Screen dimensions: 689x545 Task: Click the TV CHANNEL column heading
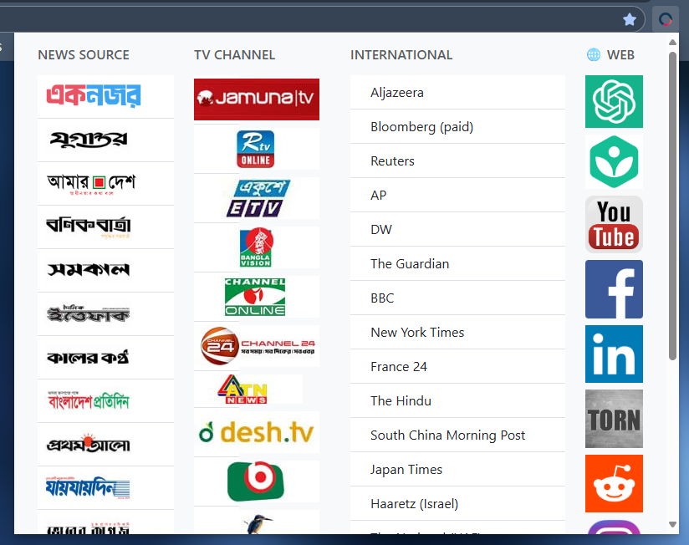(235, 55)
